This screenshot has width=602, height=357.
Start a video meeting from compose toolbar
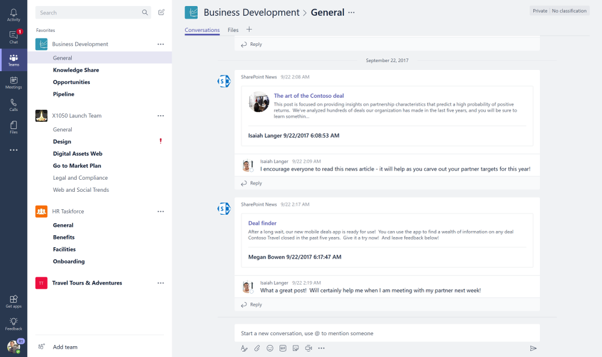(x=308, y=348)
